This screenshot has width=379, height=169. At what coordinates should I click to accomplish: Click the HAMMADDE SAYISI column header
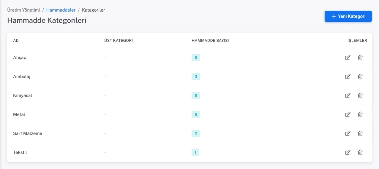coord(210,41)
